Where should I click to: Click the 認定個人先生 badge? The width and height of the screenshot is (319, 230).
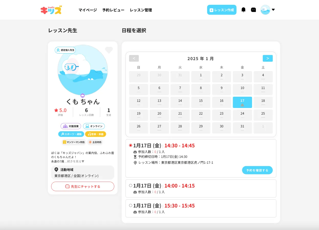(x=65, y=50)
